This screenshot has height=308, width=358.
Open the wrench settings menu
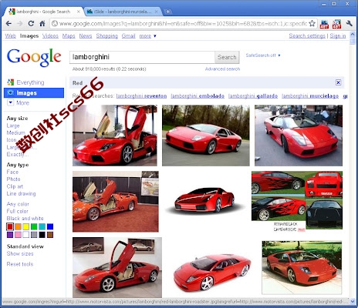click(x=349, y=24)
